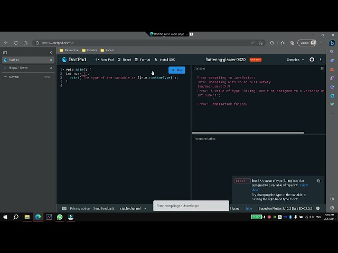Select the DartPad vertical tab

(27, 60)
